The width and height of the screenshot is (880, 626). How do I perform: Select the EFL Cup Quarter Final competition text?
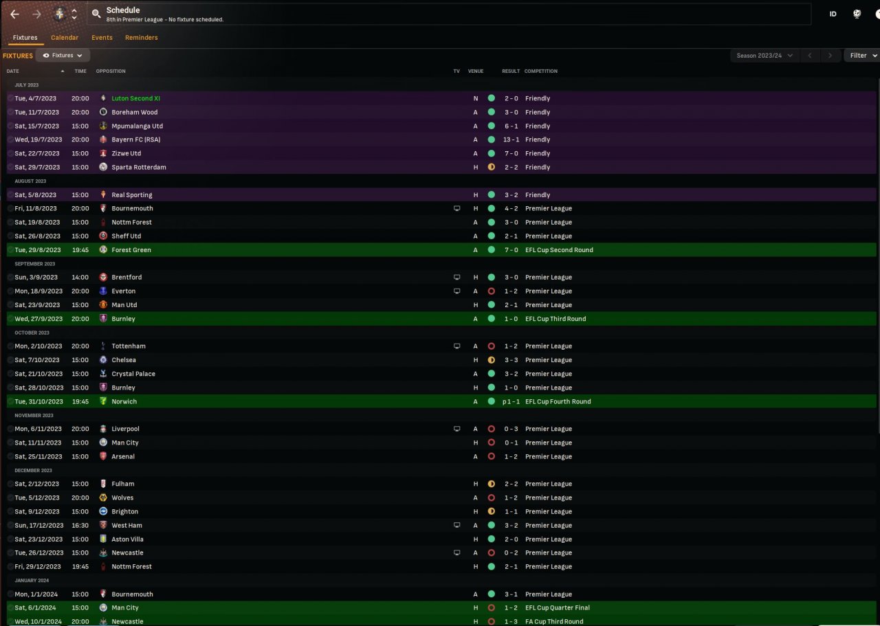click(558, 607)
